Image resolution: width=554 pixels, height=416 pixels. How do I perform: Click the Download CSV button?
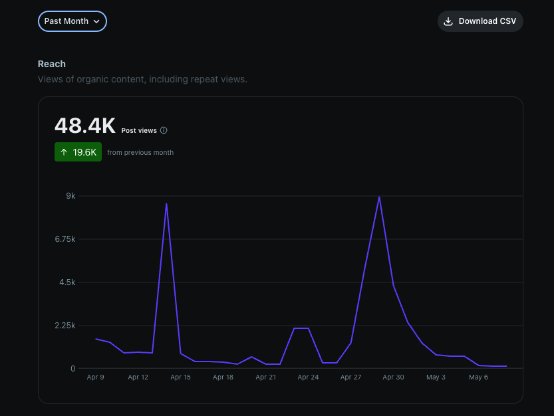click(480, 21)
